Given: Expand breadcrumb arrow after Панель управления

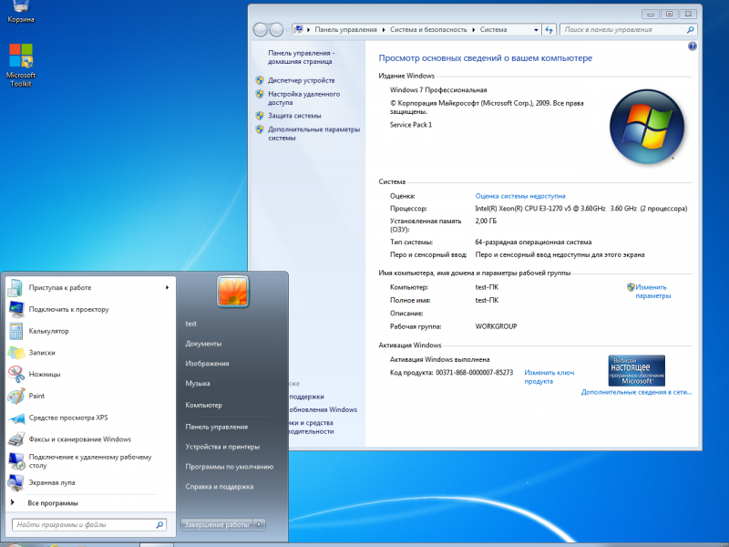Looking at the screenshot, I should pyautogui.click(x=383, y=30).
